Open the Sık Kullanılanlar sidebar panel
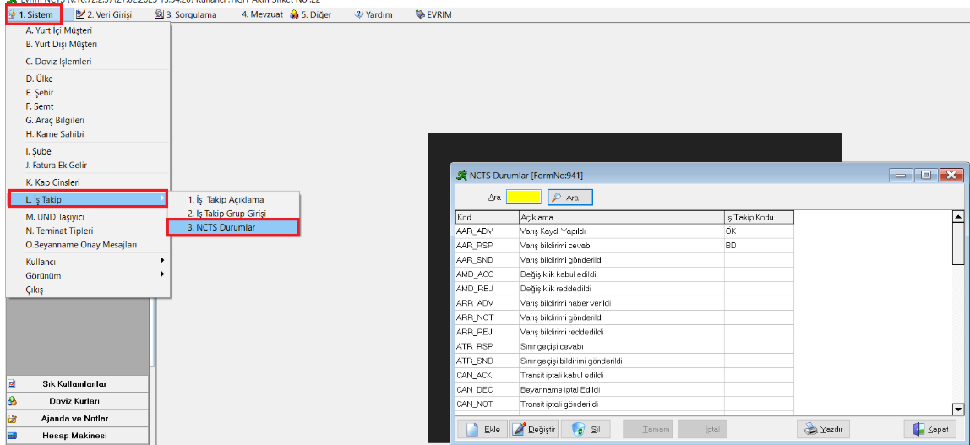This screenshot has height=445, width=970. coord(78,384)
